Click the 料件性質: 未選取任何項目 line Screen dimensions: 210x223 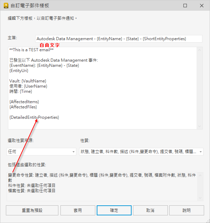tap(32, 186)
